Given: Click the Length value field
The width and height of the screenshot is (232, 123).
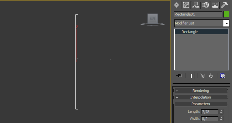Looking at the screenshot, I should pos(210,112).
